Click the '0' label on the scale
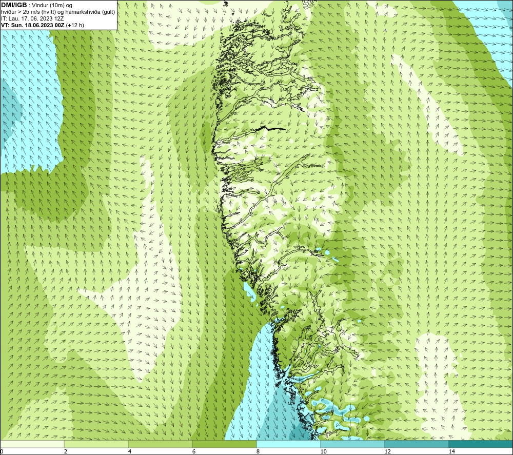The height and width of the screenshot is (455, 513). tap(2, 451)
